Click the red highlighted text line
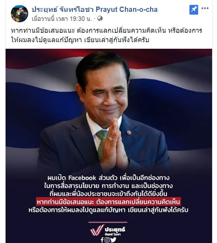This screenshot has height=243, width=217. click(108, 202)
